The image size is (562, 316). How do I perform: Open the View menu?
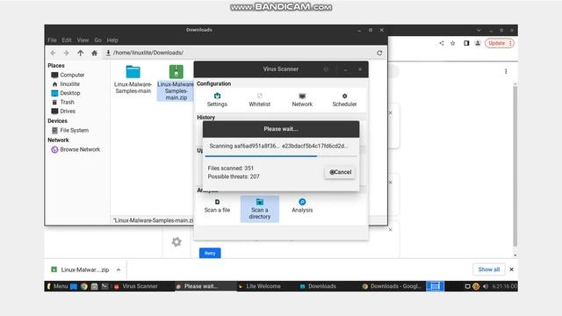(x=83, y=40)
